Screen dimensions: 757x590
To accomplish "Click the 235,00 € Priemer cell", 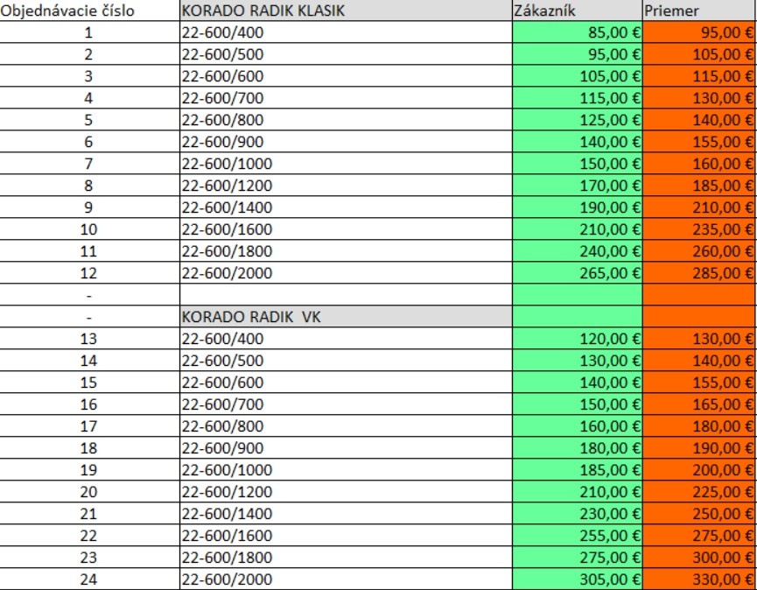I will (699, 229).
